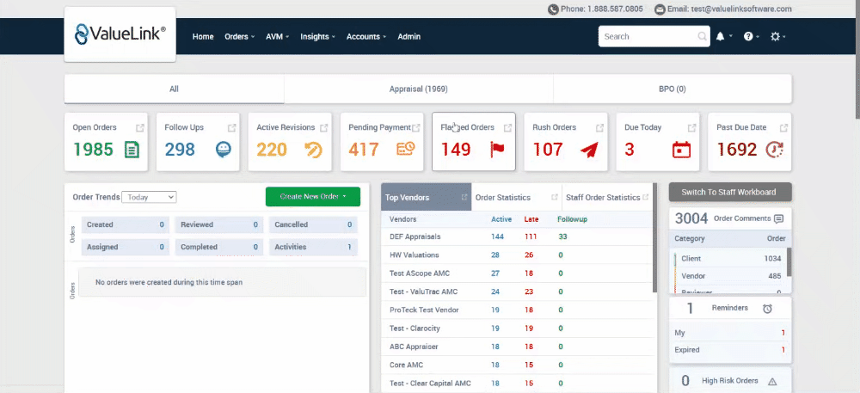The image size is (860, 393).
Task: Open Pending Payment popout icon
Action: coord(416,128)
